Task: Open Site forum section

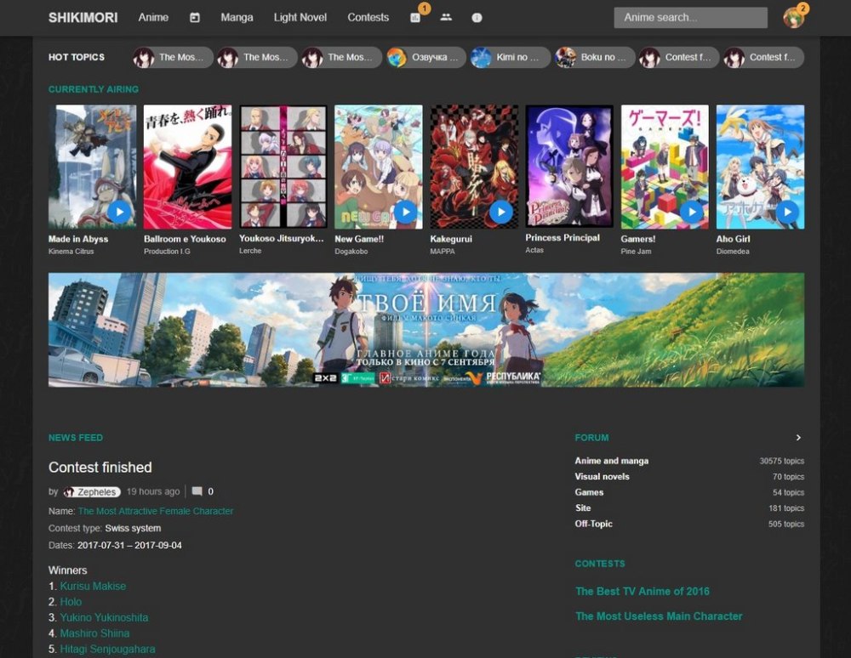Action: pyautogui.click(x=583, y=508)
